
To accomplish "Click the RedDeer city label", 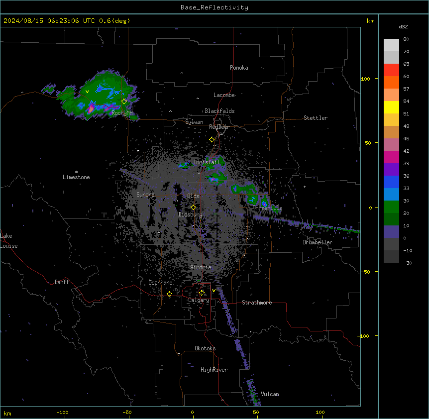I will 219,127.
